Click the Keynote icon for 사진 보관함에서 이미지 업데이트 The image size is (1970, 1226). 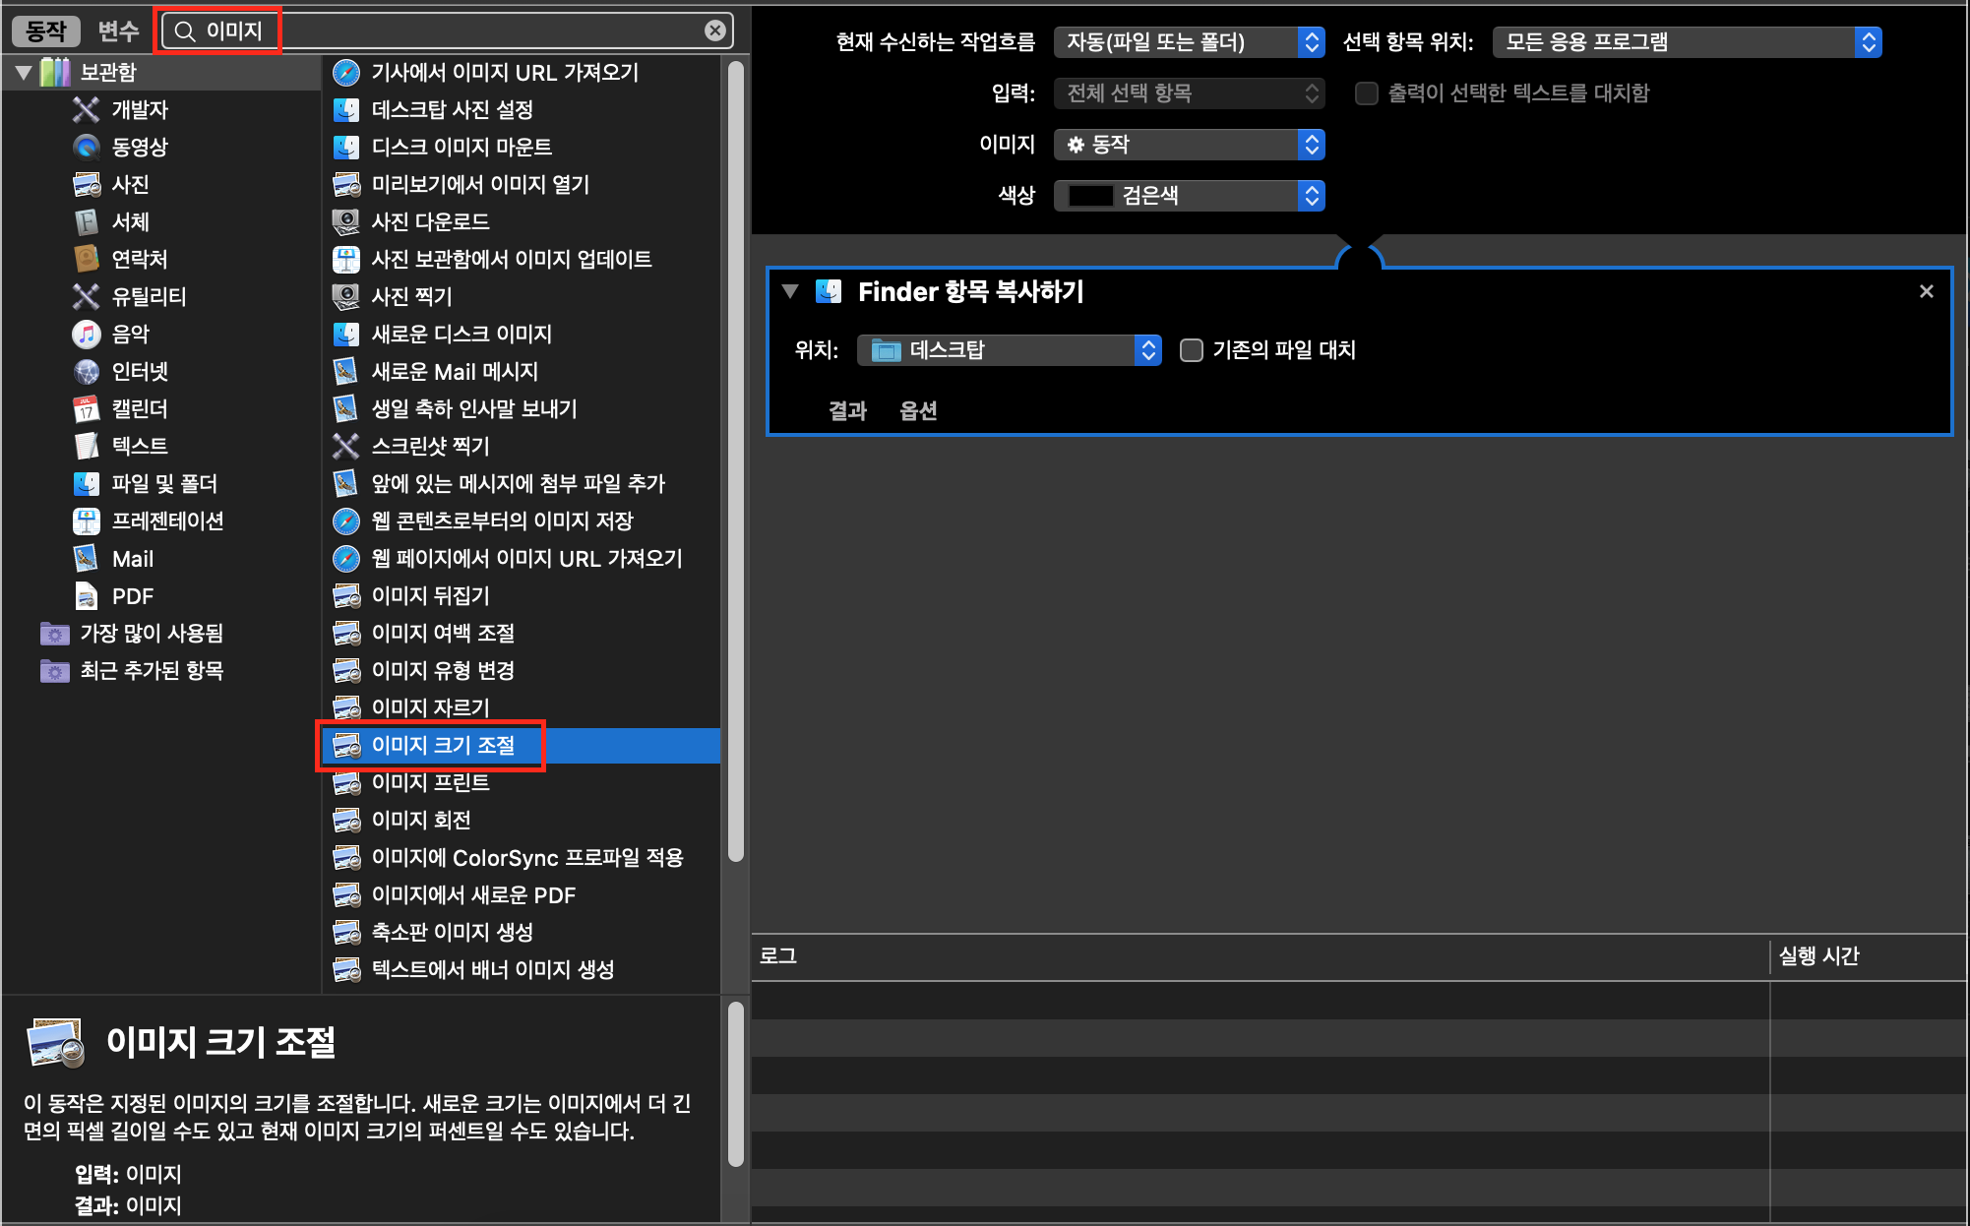pyautogui.click(x=345, y=260)
